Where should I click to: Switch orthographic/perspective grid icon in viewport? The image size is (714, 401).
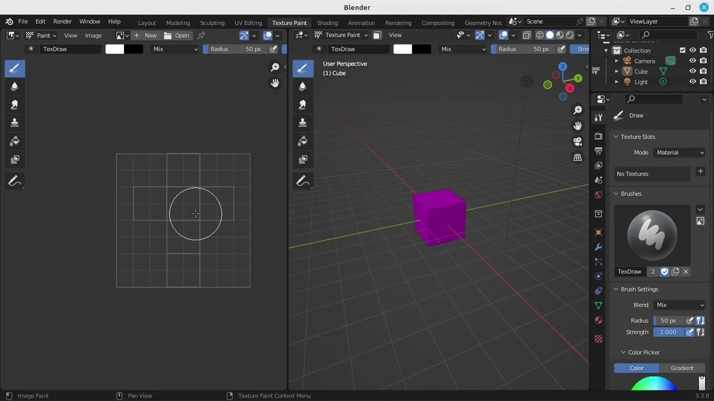(x=578, y=158)
